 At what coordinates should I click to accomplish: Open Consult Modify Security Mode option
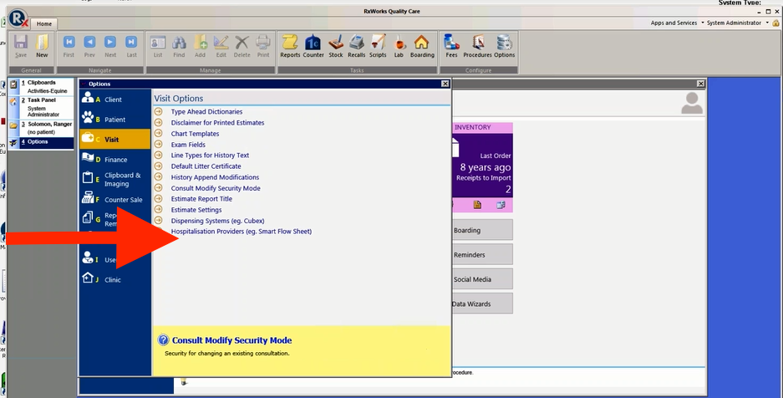(216, 188)
